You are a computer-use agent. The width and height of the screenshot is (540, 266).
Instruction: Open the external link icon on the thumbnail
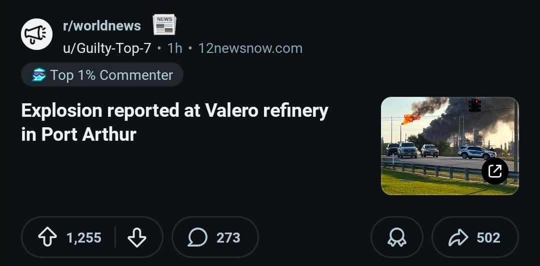click(494, 171)
